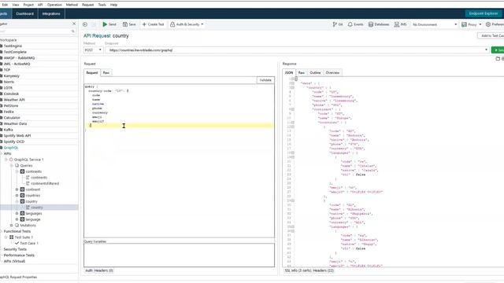This screenshot has height=283, width=504.
Task: Click the Save toolbar button
Action: (x=129, y=24)
